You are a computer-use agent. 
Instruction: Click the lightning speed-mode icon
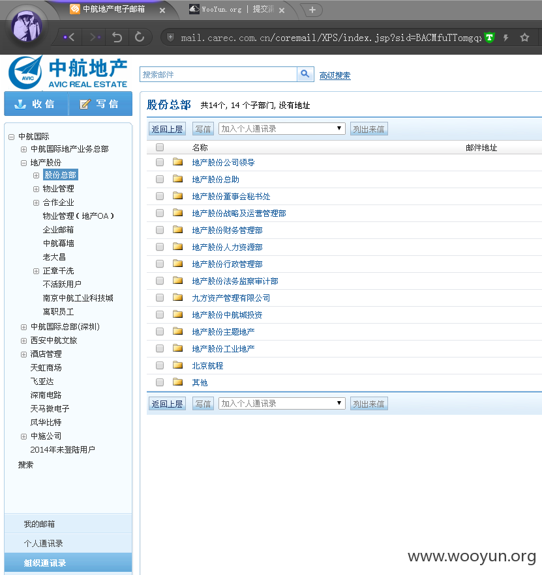coord(505,37)
